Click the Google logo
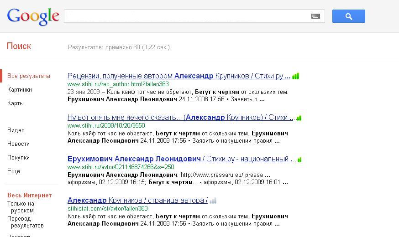This screenshot has height=237, width=399. 33,16
